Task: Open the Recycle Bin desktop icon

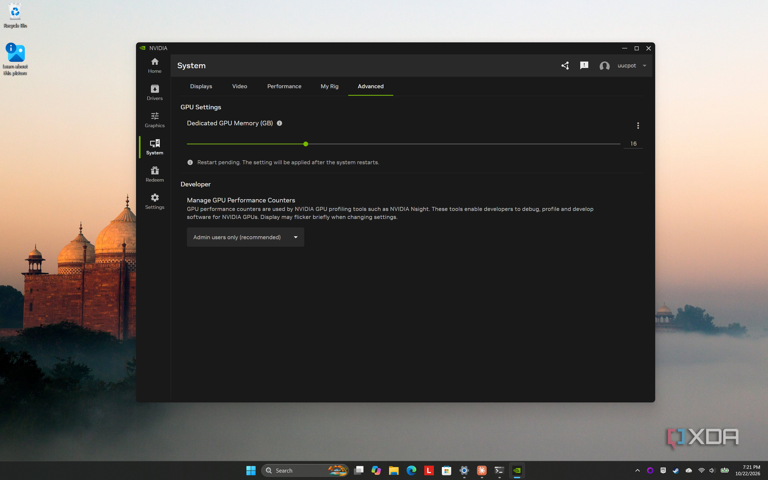Action: pos(15,16)
